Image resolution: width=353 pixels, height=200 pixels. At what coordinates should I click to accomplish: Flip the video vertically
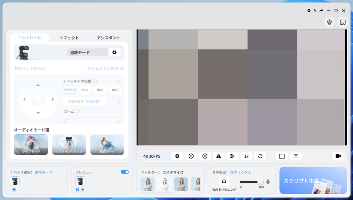tap(233, 156)
